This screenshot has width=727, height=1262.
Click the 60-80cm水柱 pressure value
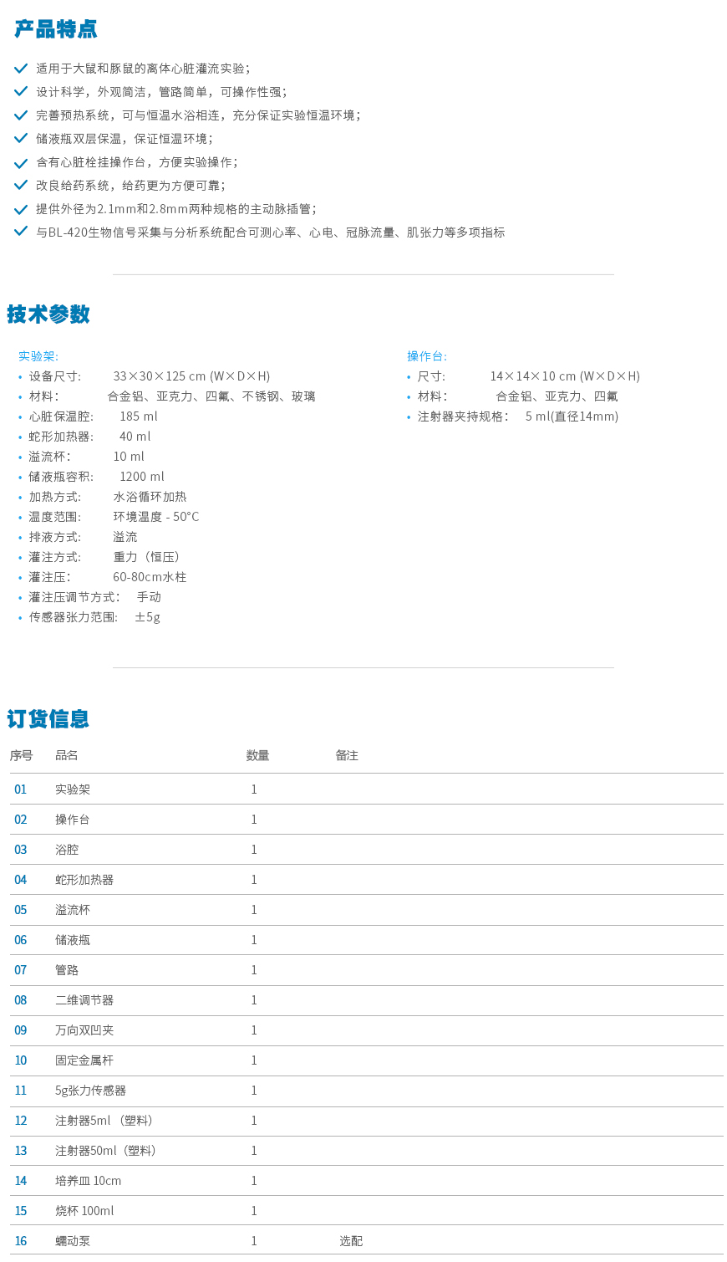(150, 577)
